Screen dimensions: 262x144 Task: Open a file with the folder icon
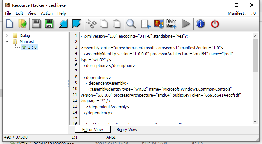coord(22,24)
